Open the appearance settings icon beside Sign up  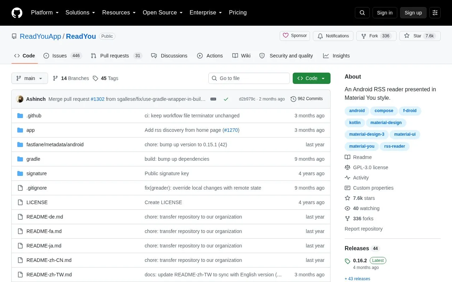pyautogui.click(x=435, y=13)
